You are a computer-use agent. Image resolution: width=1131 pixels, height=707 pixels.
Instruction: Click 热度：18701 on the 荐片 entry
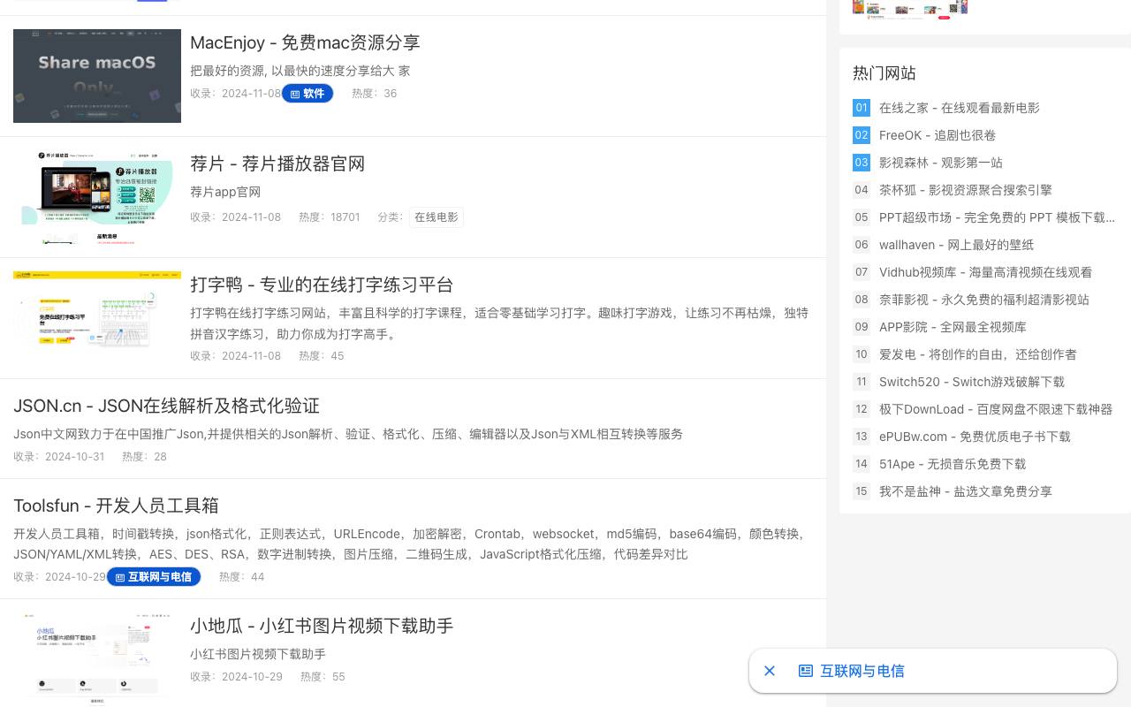point(330,217)
